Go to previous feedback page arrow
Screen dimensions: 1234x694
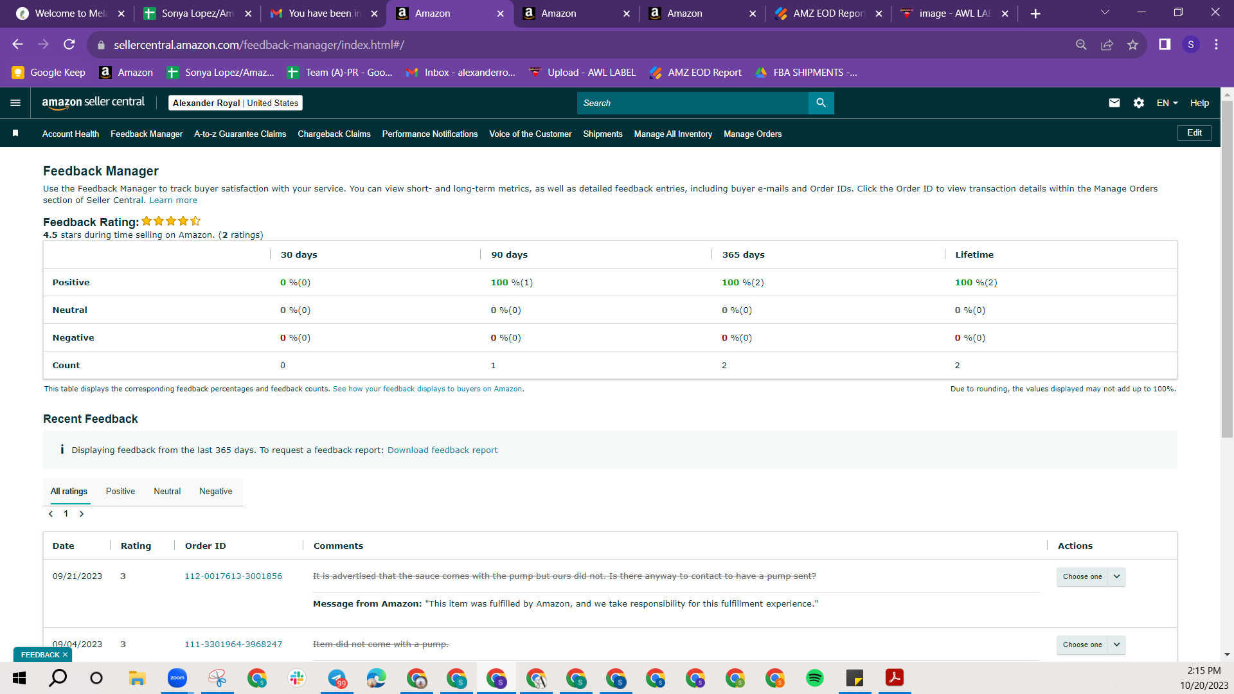tap(51, 514)
